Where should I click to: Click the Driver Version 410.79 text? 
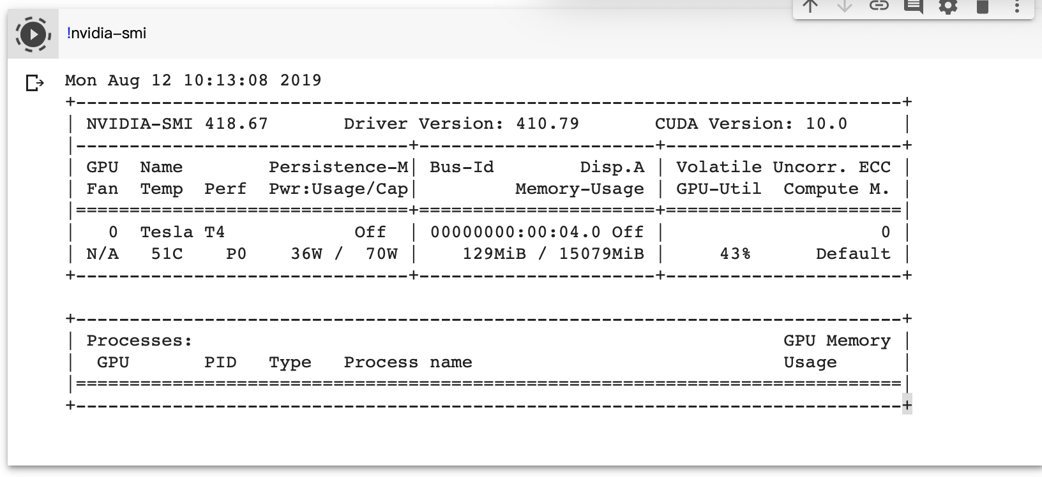[x=460, y=123]
